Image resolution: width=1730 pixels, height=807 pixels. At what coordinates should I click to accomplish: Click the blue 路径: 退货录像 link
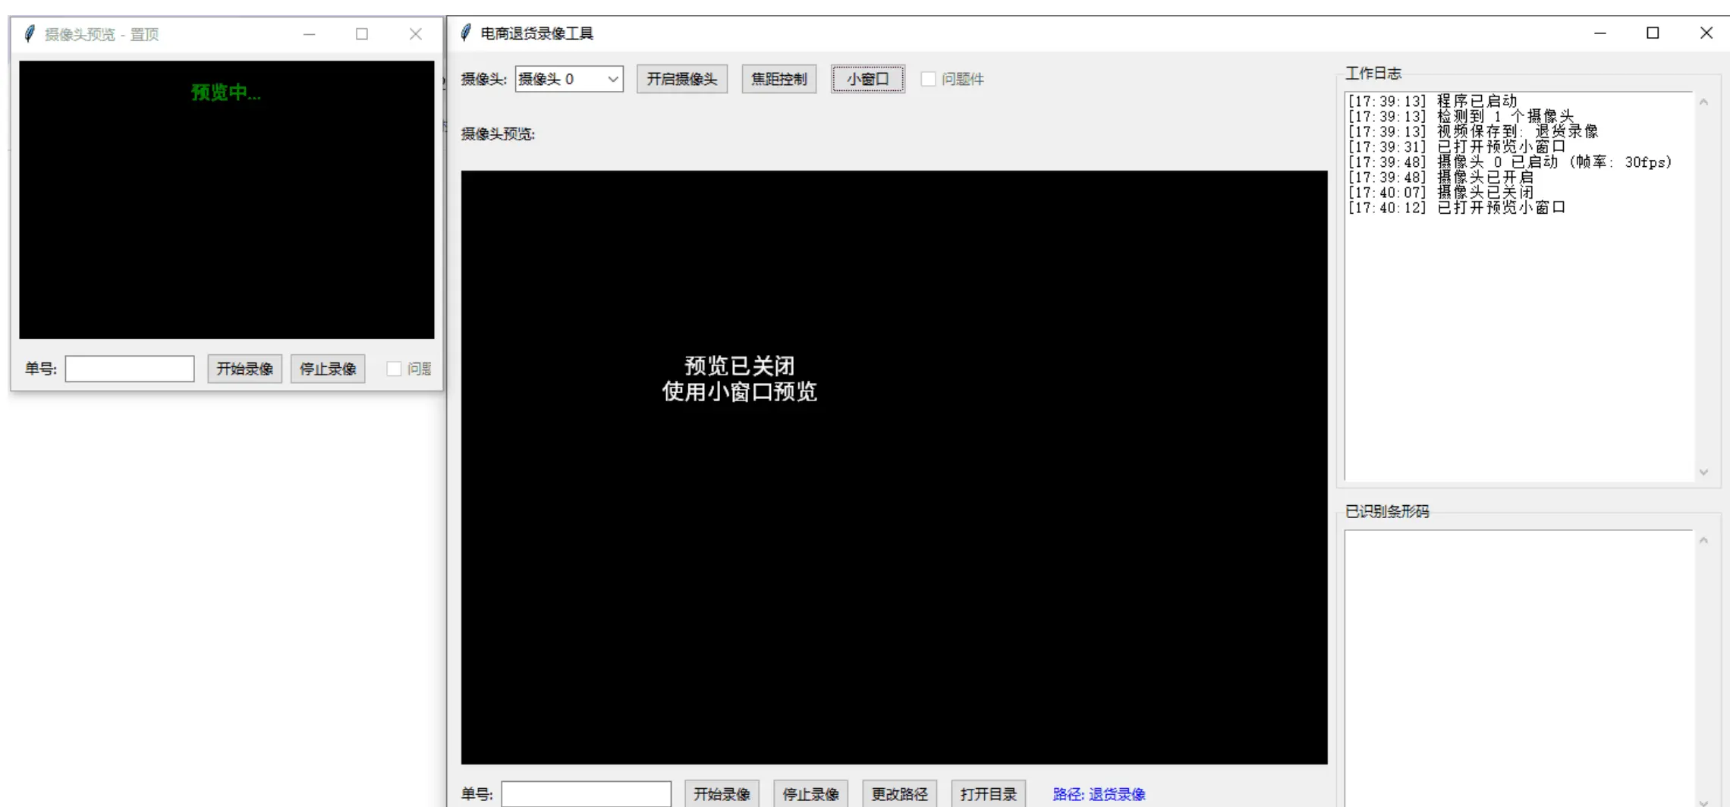[1099, 794]
